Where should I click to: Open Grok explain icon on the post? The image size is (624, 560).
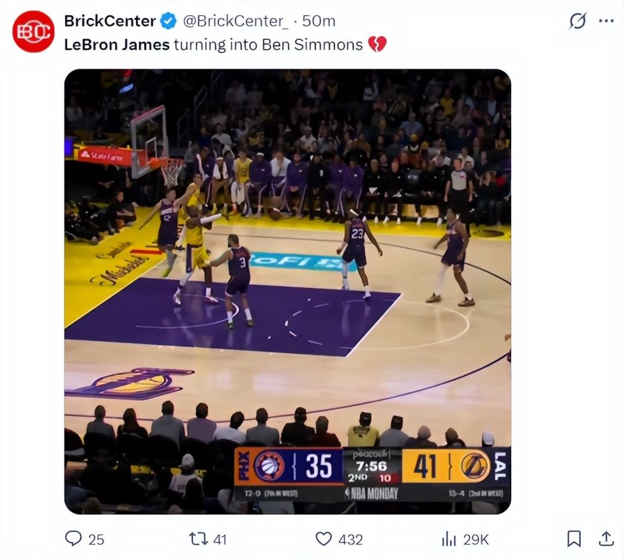pos(578,21)
